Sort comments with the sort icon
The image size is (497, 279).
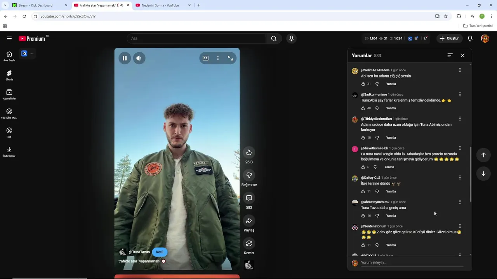tap(450, 55)
